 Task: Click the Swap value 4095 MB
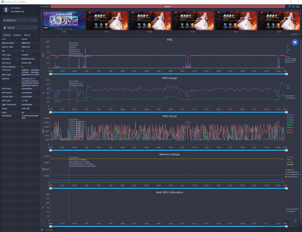pos(25,108)
